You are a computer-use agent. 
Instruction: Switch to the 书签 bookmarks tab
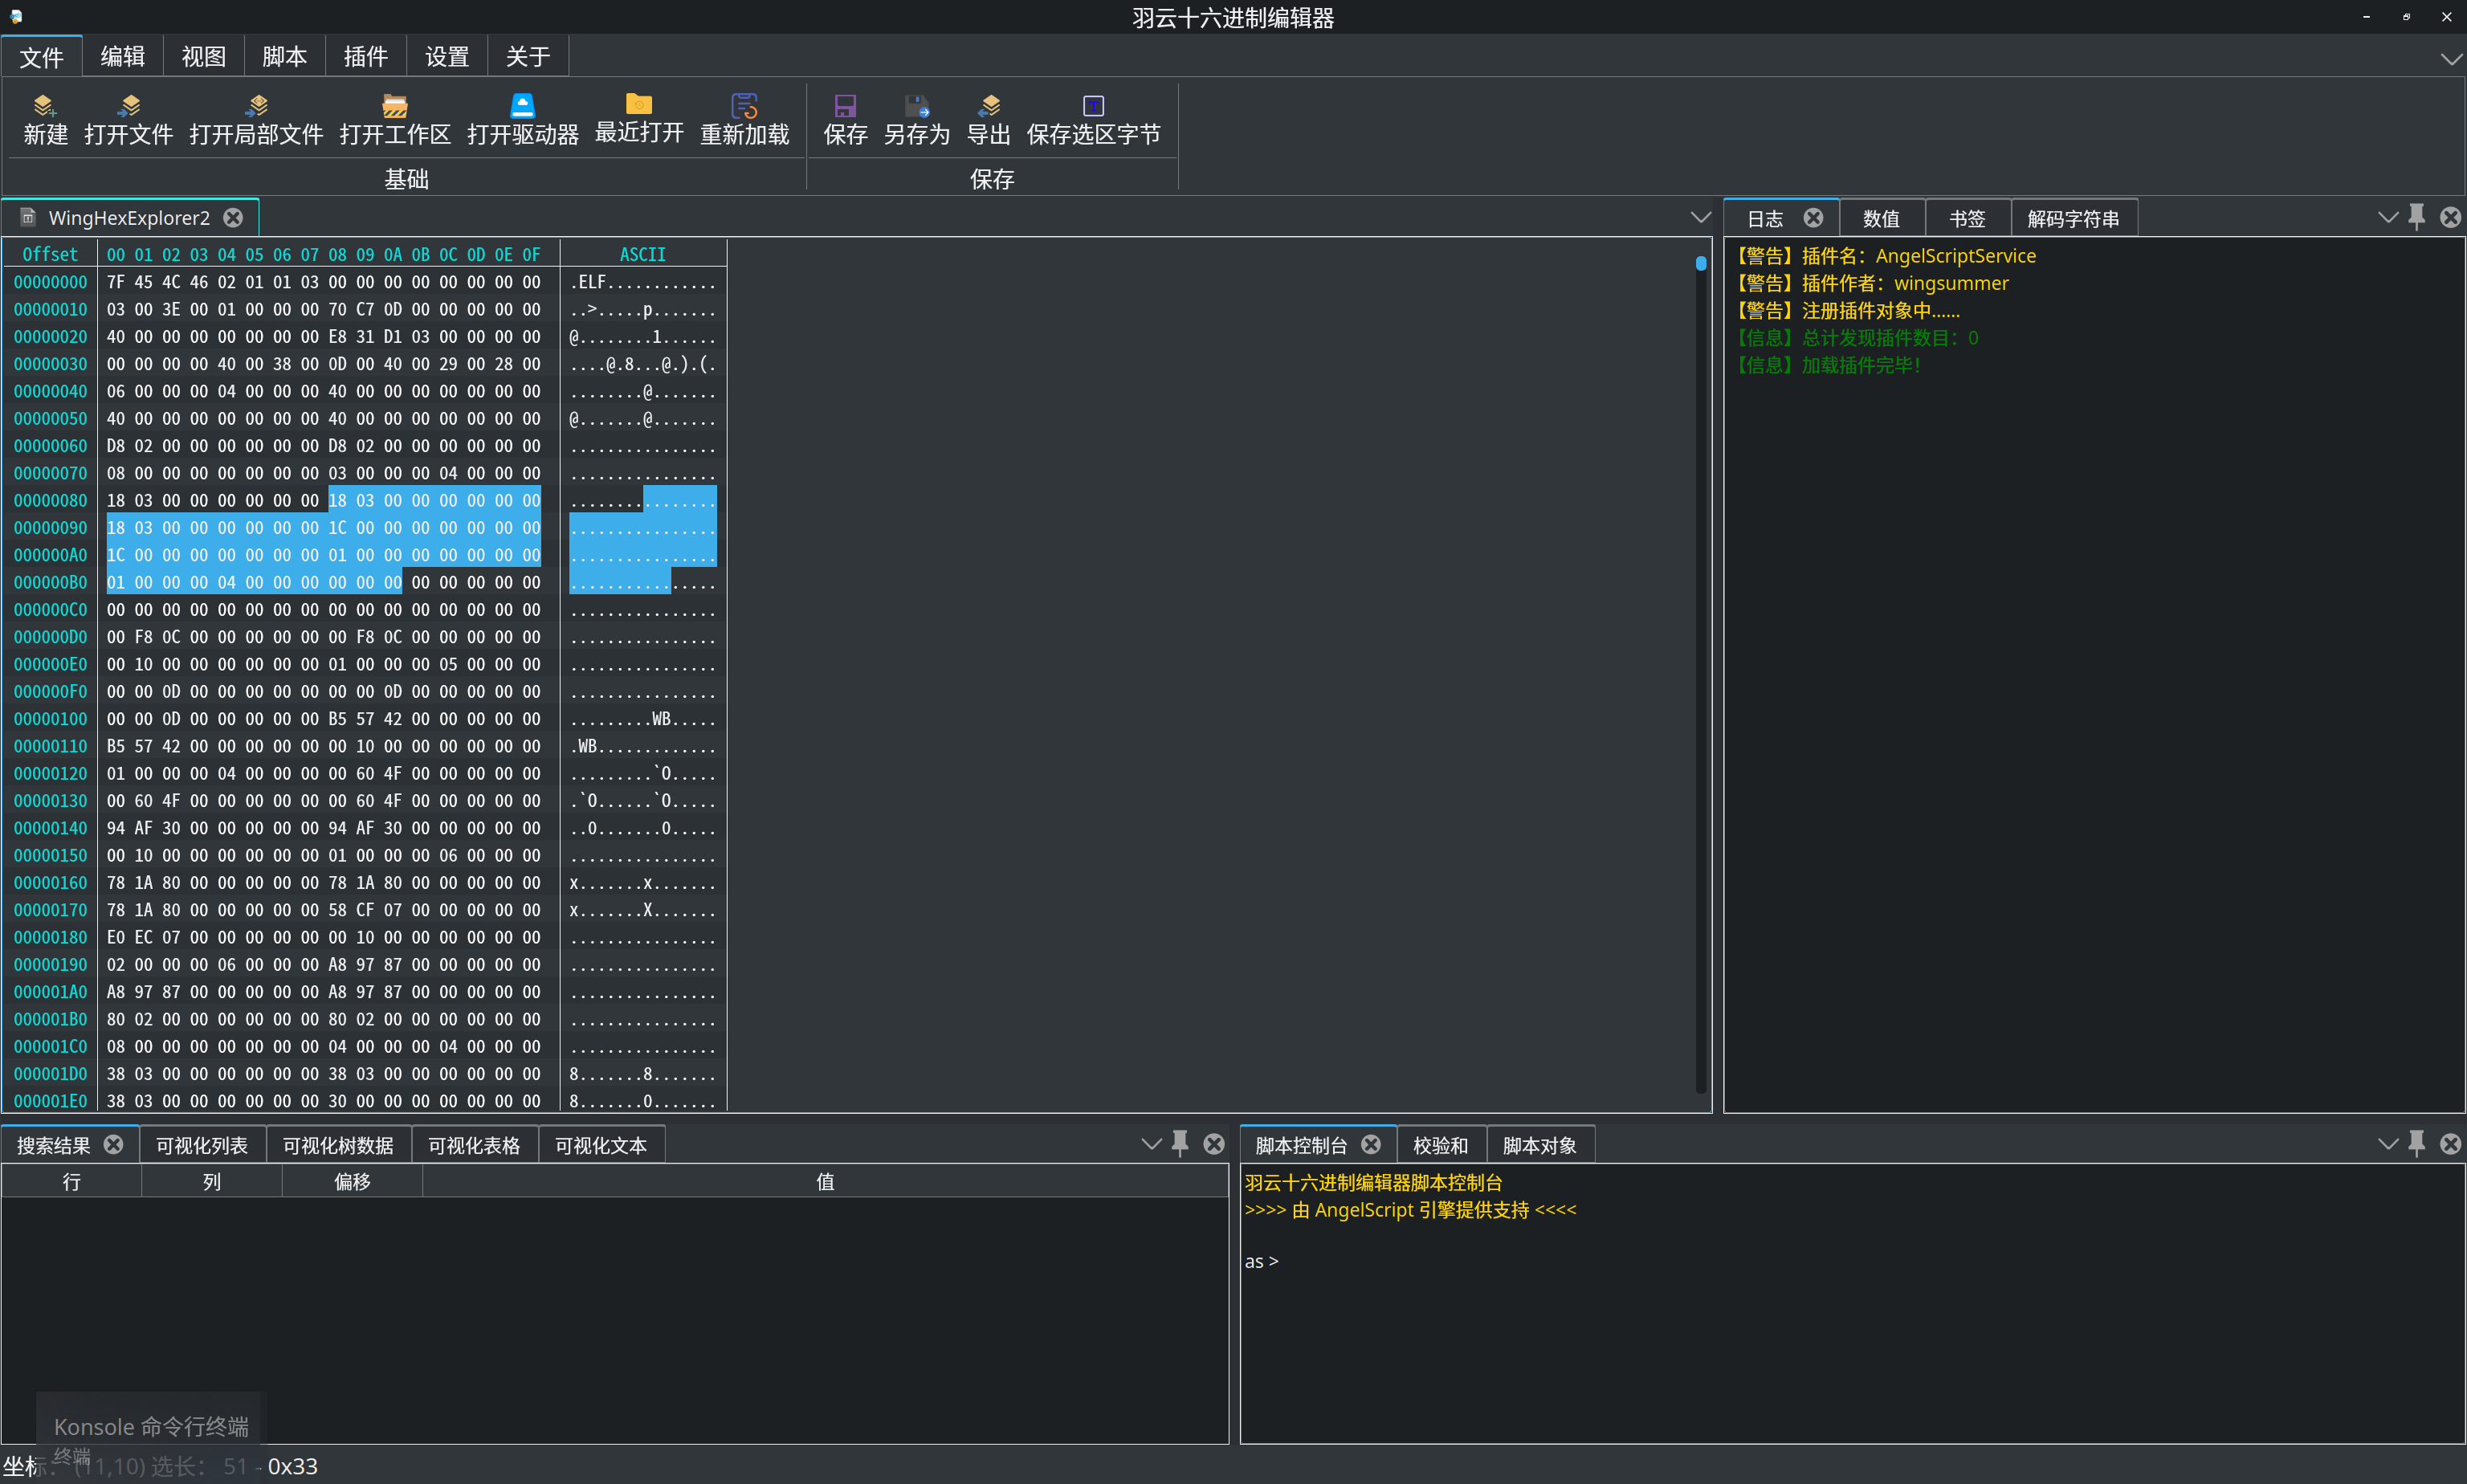[x=1967, y=218]
